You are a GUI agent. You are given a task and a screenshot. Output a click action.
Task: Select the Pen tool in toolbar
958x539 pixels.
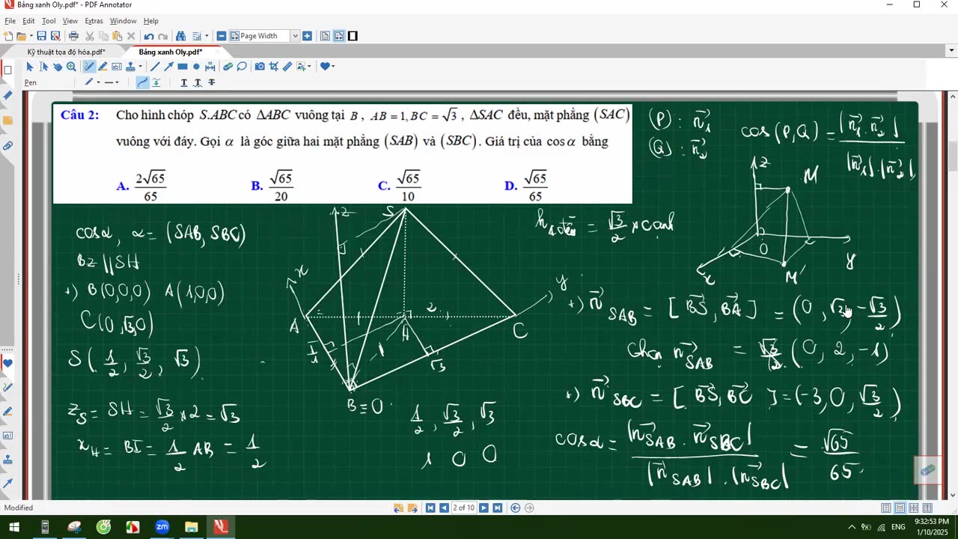click(x=89, y=67)
